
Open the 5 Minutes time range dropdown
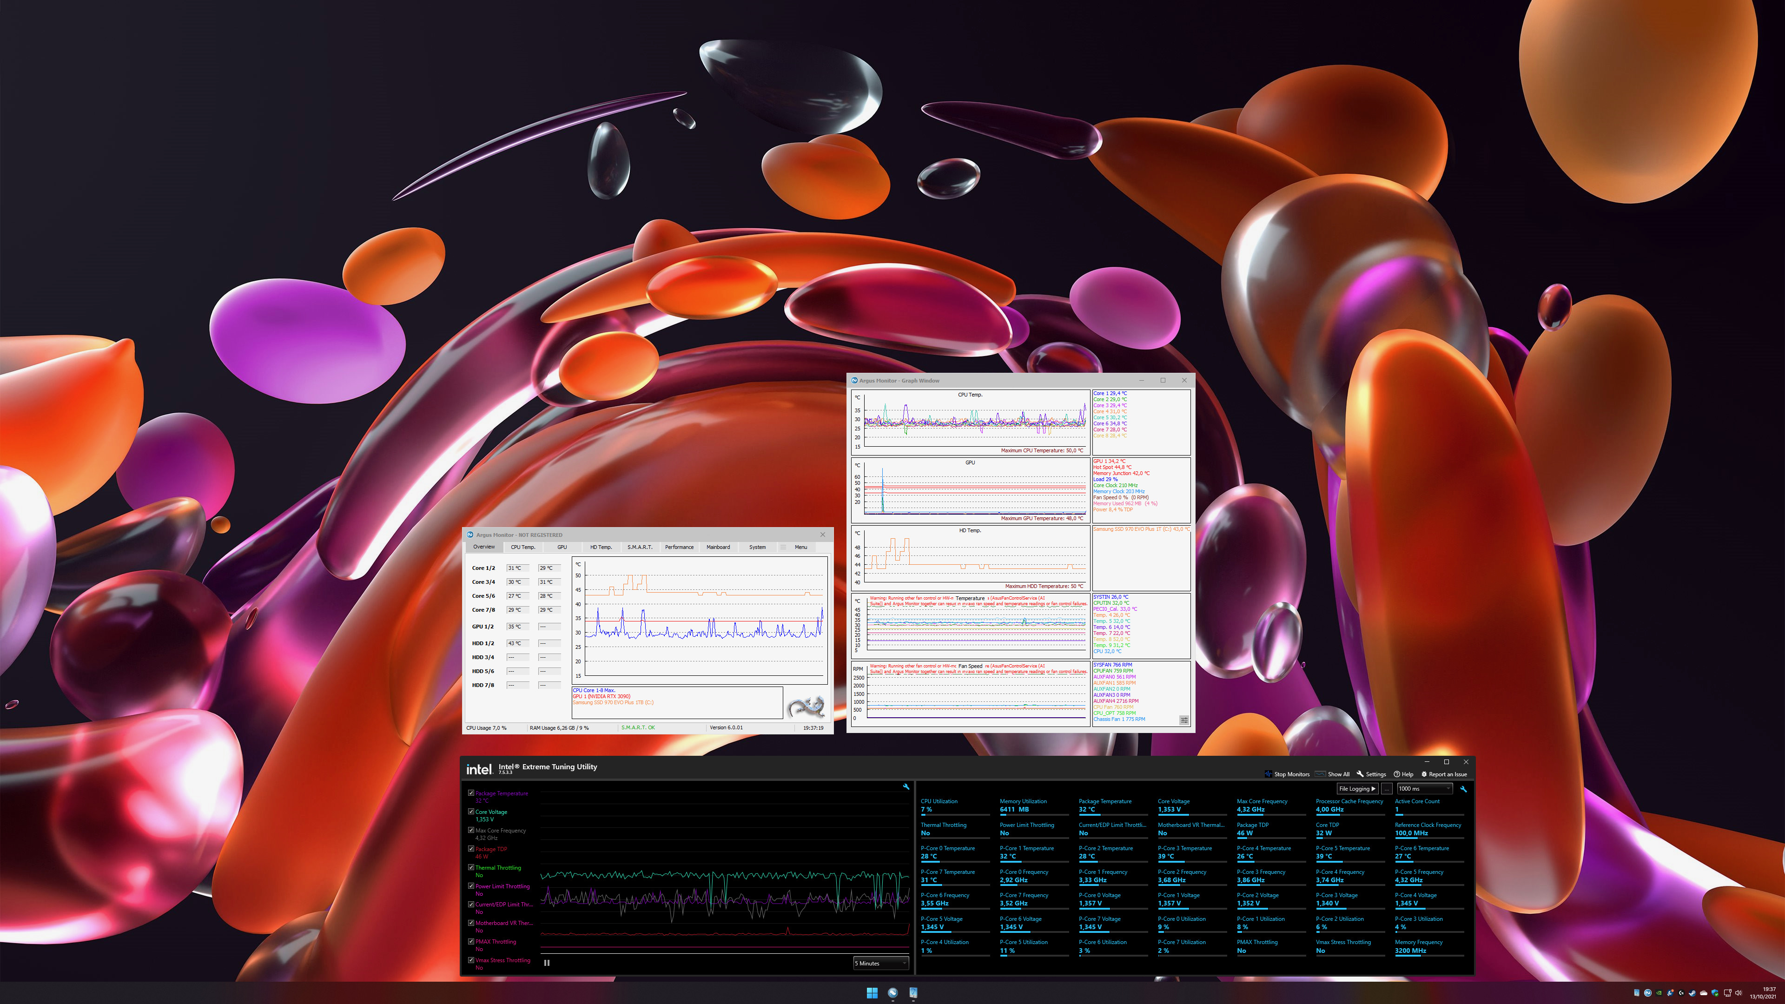point(881,963)
